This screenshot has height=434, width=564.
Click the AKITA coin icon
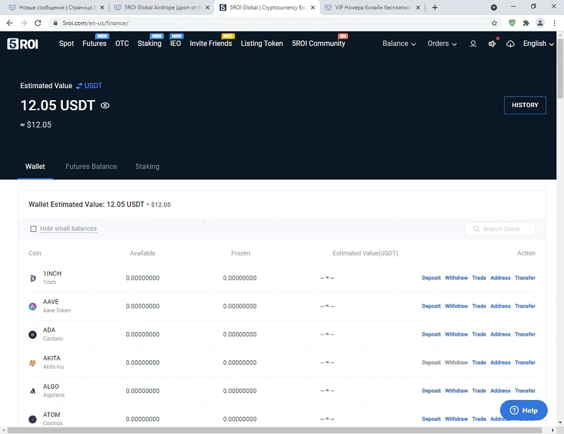[x=33, y=363]
